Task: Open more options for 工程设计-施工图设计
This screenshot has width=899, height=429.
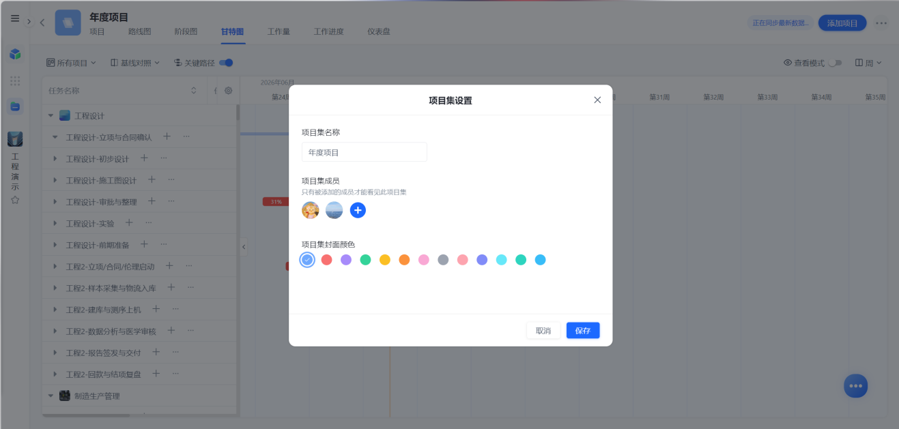Action: coord(171,179)
